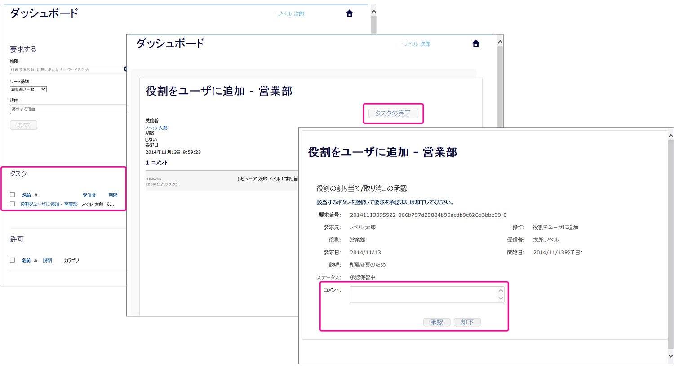The width and height of the screenshot is (674, 368).
Task: Click the 所属変更のため description text
Action: point(368,265)
